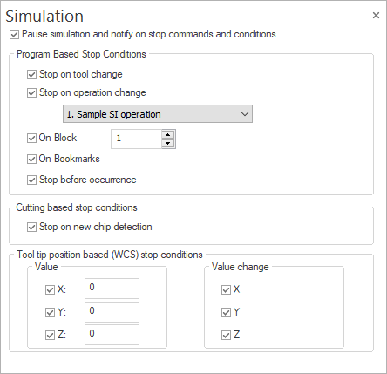Image resolution: width=387 pixels, height=374 pixels.
Task: Click the X value input field
Action: 112,289
